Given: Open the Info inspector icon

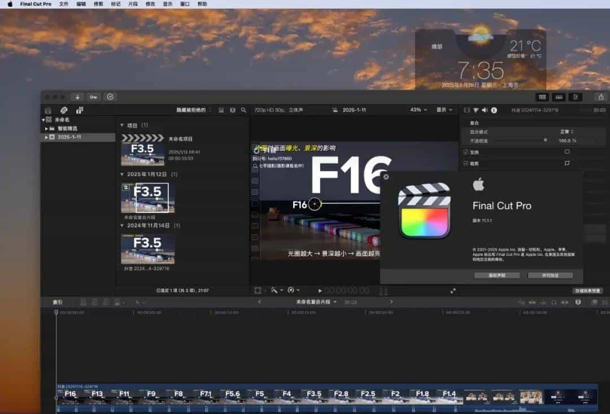Looking at the screenshot, I should click(494, 110).
